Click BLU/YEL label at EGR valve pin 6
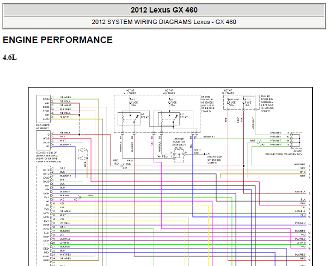This screenshot has width=330, height=266. click(x=65, y=117)
